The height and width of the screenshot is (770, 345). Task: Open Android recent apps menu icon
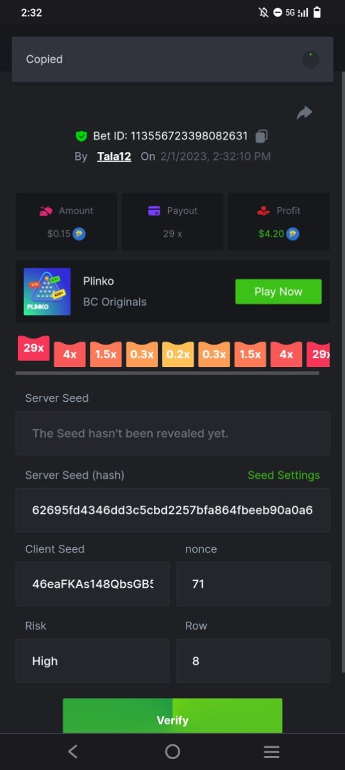(272, 751)
